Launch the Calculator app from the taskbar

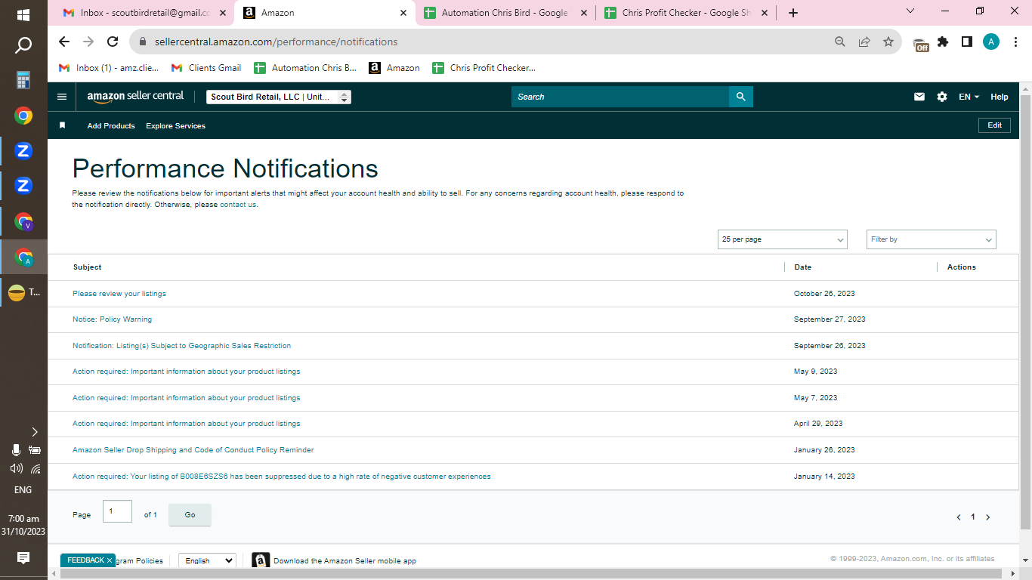[23, 80]
